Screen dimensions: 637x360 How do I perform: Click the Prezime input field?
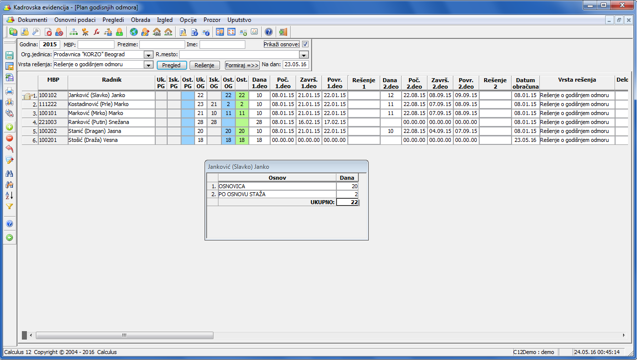coord(162,44)
